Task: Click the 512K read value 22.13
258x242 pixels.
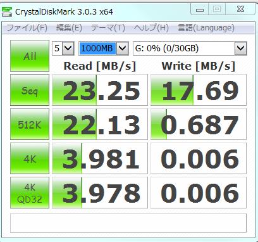Action: [100, 124]
